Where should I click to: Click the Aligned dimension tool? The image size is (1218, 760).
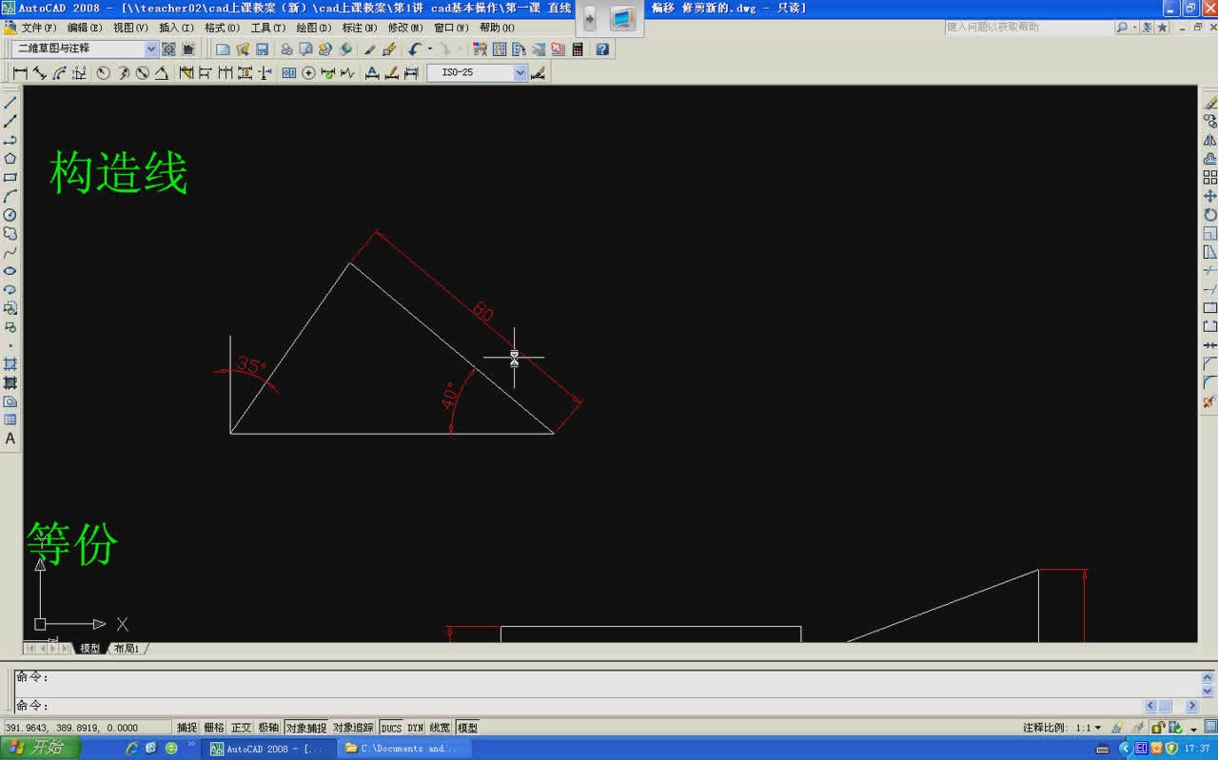click(40, 73)
